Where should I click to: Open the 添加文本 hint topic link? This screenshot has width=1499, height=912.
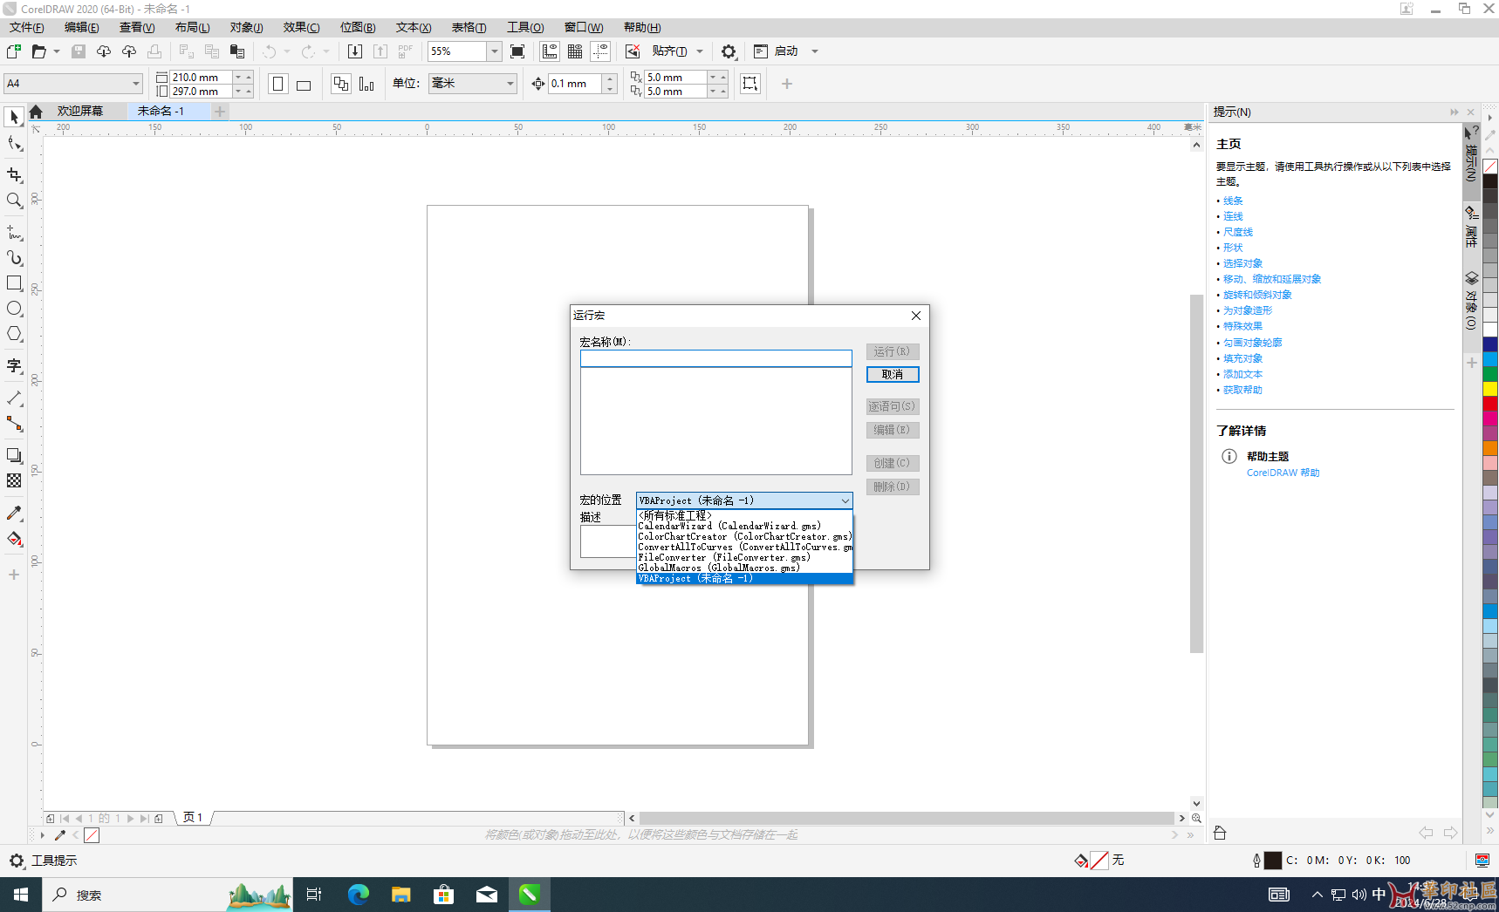click(x=1242, y=374)
